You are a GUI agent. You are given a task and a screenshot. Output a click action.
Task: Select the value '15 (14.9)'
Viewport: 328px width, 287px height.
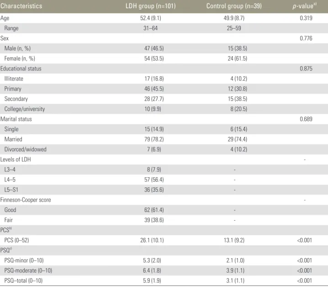pos(154,129)
